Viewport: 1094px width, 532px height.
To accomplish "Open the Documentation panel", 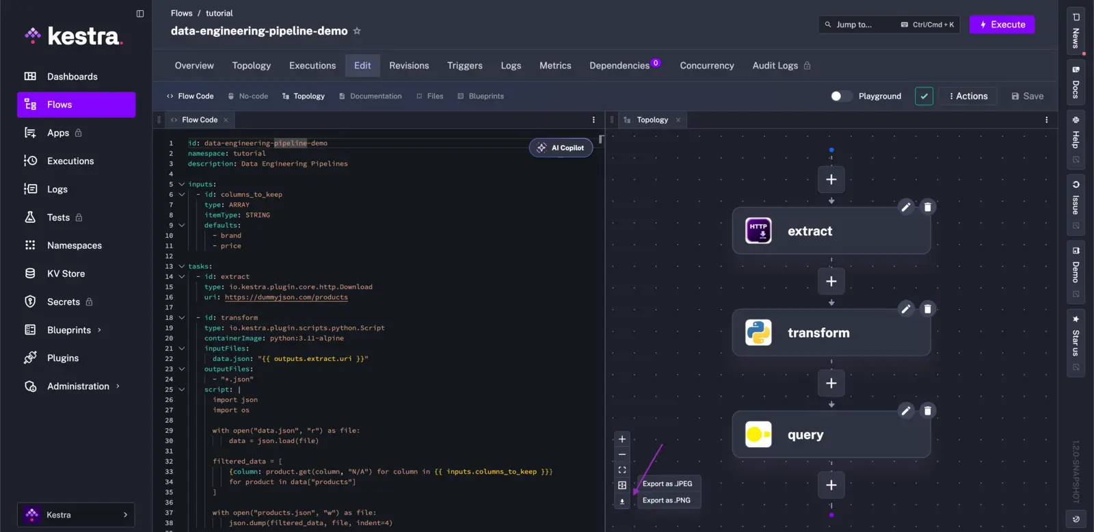I will click(x=370, y=96).
